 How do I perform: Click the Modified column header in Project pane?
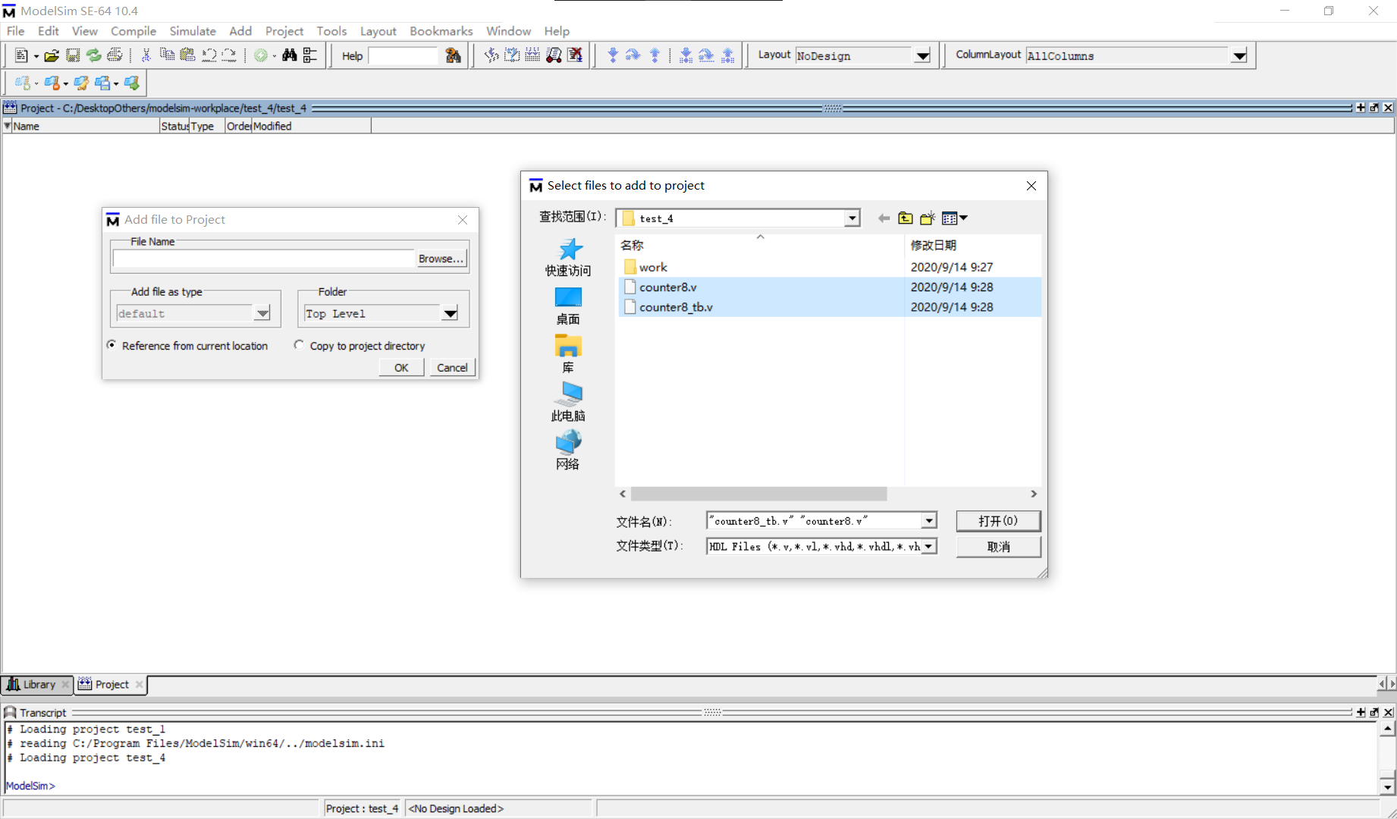click(x=311, y=127)
